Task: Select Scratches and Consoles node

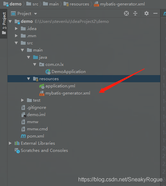Action: tap(44, 151)
